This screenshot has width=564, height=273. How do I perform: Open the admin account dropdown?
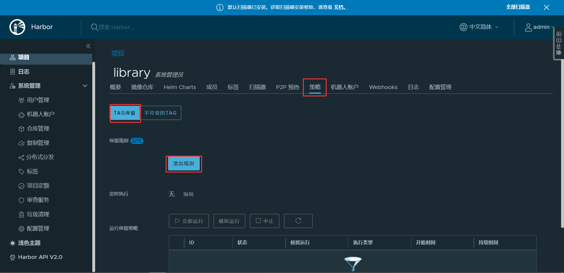click(543, 27)
